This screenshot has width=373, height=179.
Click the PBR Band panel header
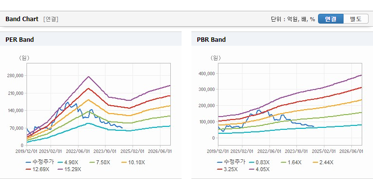(x=282, y=39)
